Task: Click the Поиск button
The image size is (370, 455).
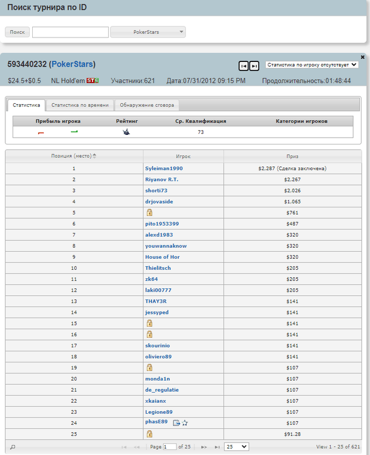Action: point(17,32)
